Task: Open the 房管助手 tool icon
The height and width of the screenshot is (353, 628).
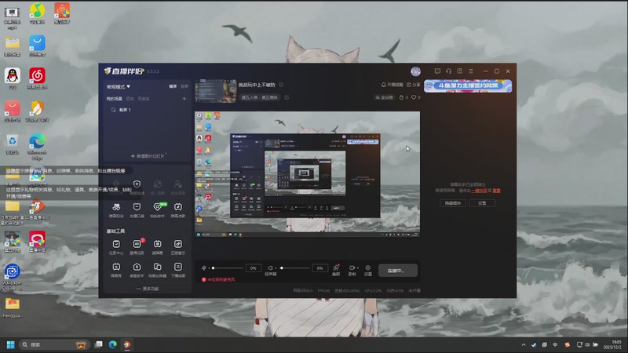Action: 137,267
